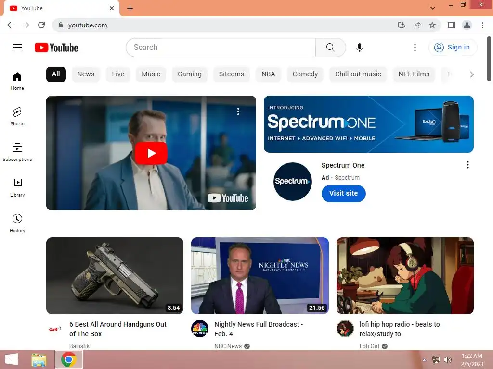Select the Music category chip
This screenshot has height=369, width=493.
[x=151, y=74]
